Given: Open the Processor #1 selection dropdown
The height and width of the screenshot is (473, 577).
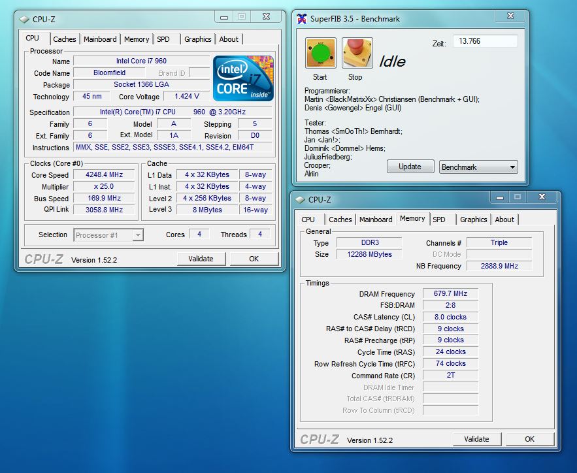Looking at the screenshot, I should tap(108, 235).
